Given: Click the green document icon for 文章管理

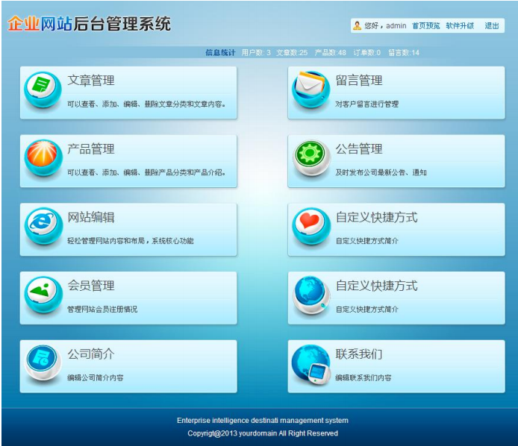Looking at the screenshot, I should [43, 88].
